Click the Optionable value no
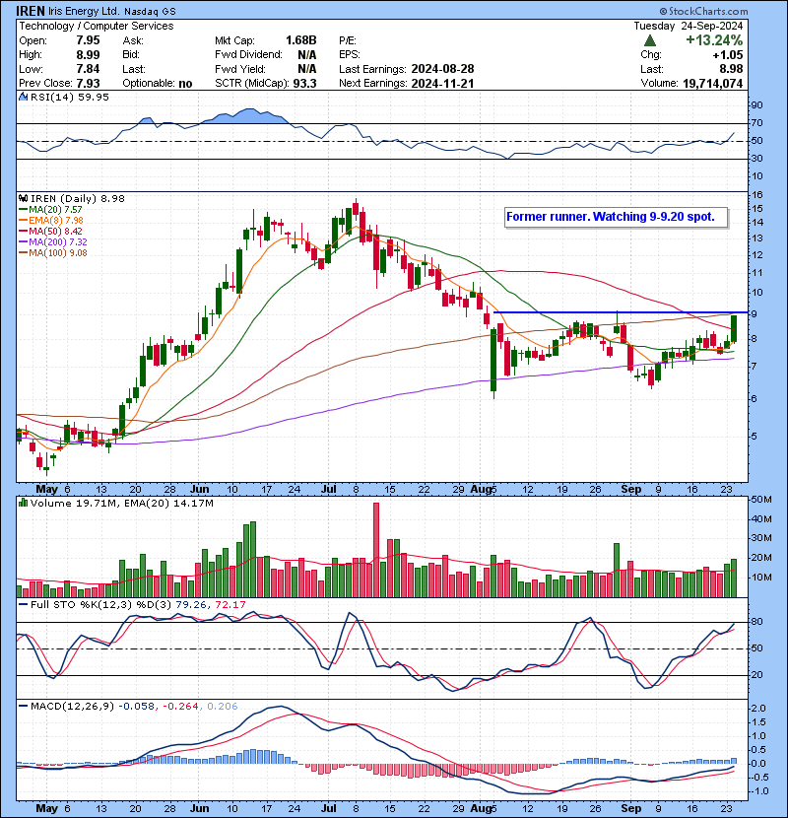788x818 pixels. pos(185,84)
